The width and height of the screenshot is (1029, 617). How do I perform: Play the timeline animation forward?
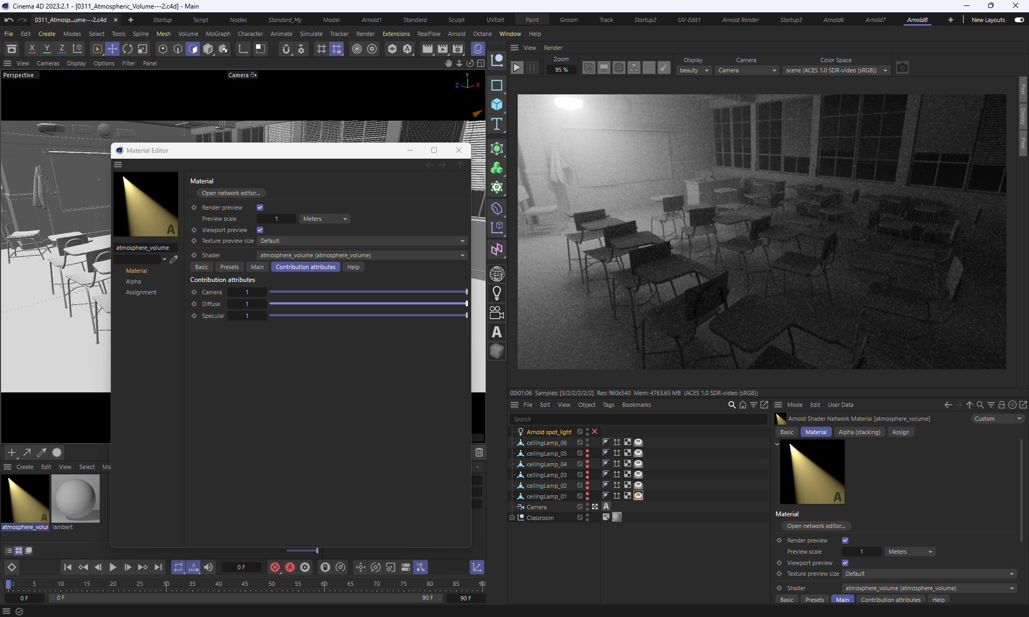[113, 567]
